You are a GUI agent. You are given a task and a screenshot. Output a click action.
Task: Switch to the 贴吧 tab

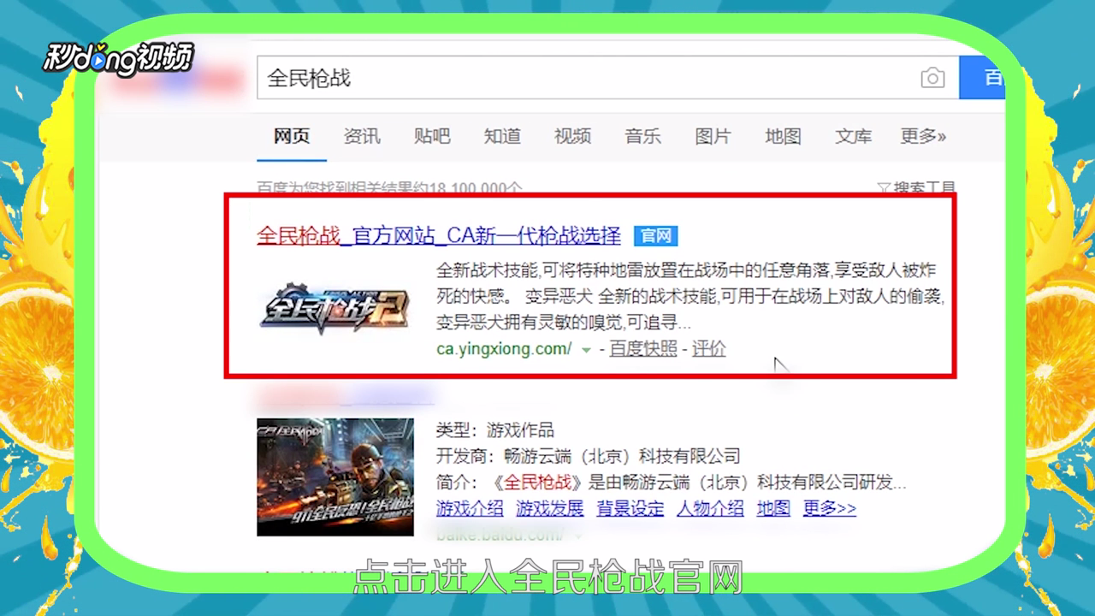tap(432, 137)
